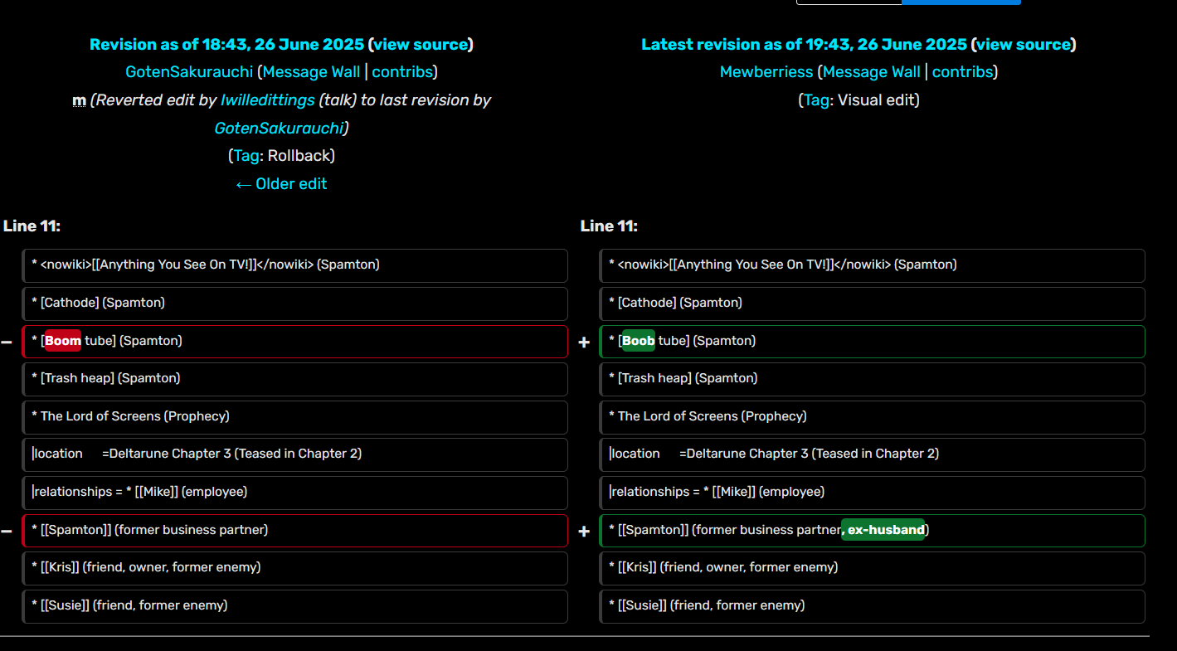View GotenSakurauchi's contribs
The width and height of the screenshot is (1177, 651).
pyautogui.click(x=402, y=72)
